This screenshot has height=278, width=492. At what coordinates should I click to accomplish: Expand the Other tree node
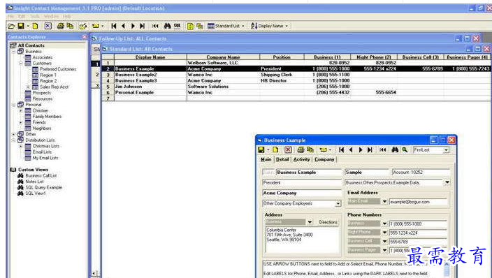pyautogui.click(x=14, y=134)
